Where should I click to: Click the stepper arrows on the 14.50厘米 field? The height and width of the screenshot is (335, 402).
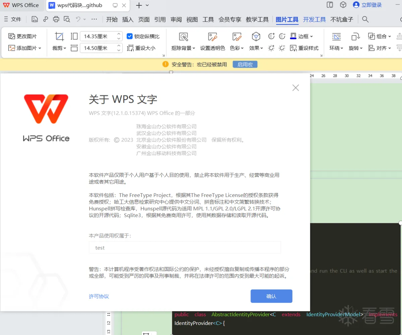(119, 48)
